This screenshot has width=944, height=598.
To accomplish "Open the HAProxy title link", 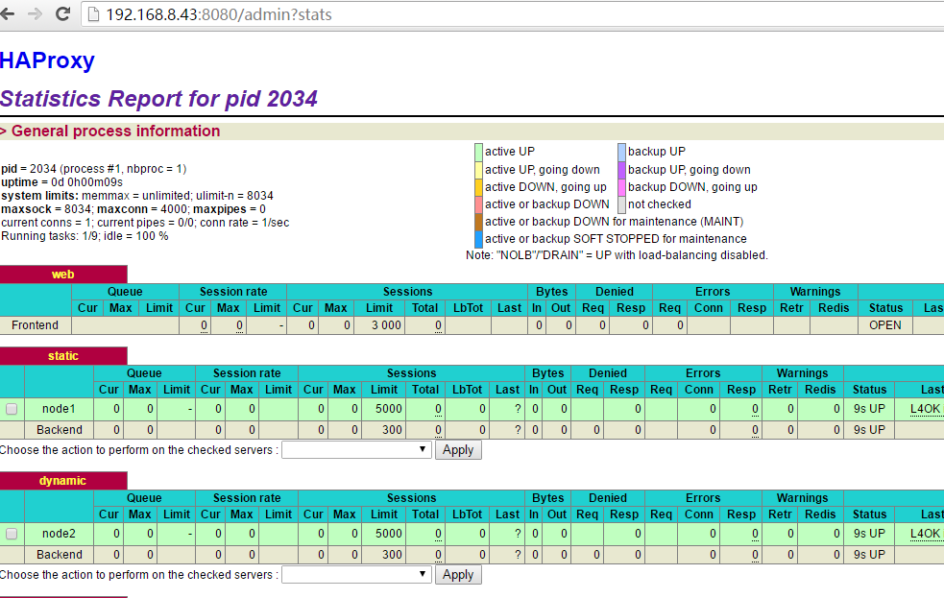I will click(x=48, y=60).
